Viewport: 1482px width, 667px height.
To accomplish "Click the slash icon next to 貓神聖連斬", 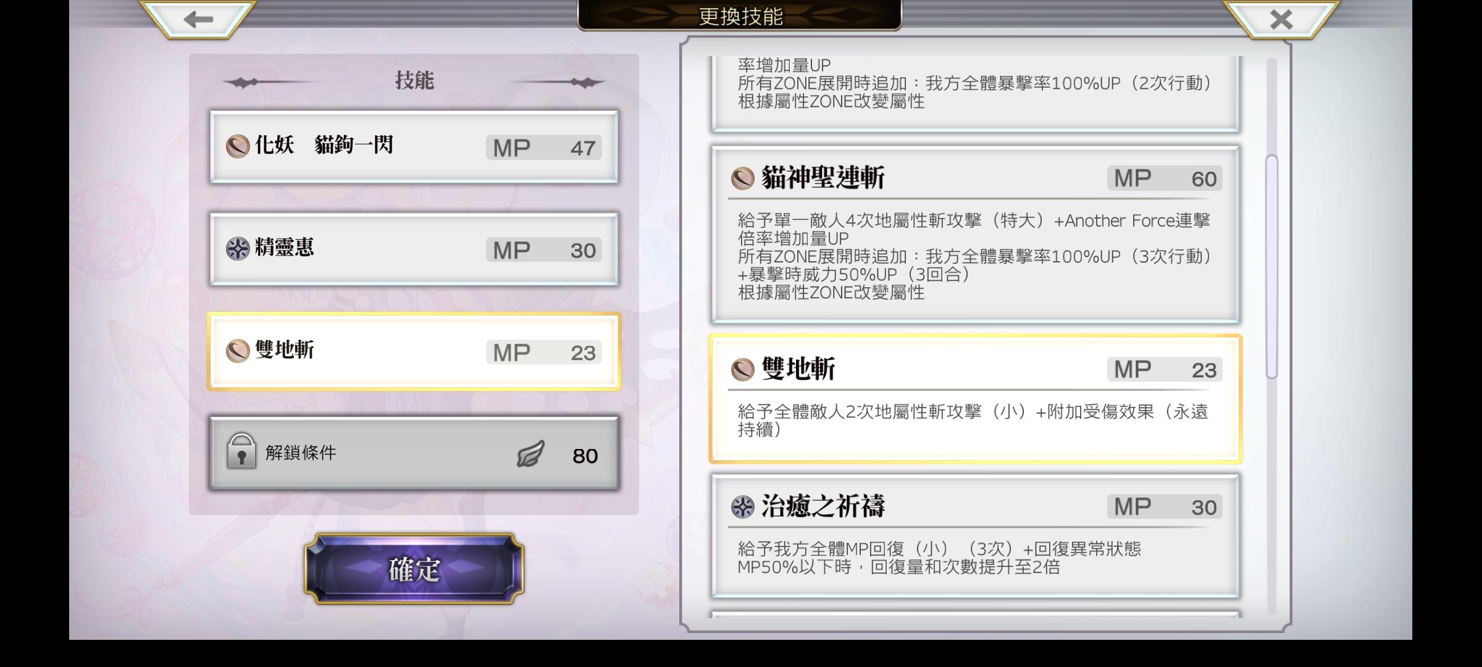I will click(x=743, y=178).
